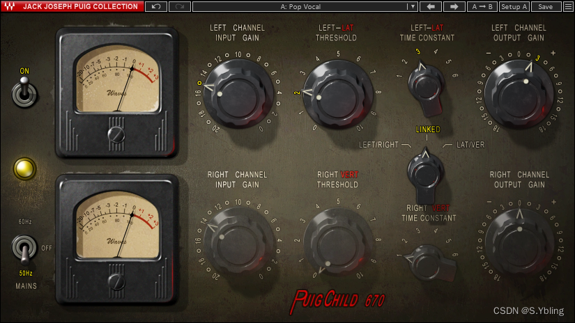The image size is (575, 323).
Task: Select the LINKED mode label
Action: click(428, 129)
